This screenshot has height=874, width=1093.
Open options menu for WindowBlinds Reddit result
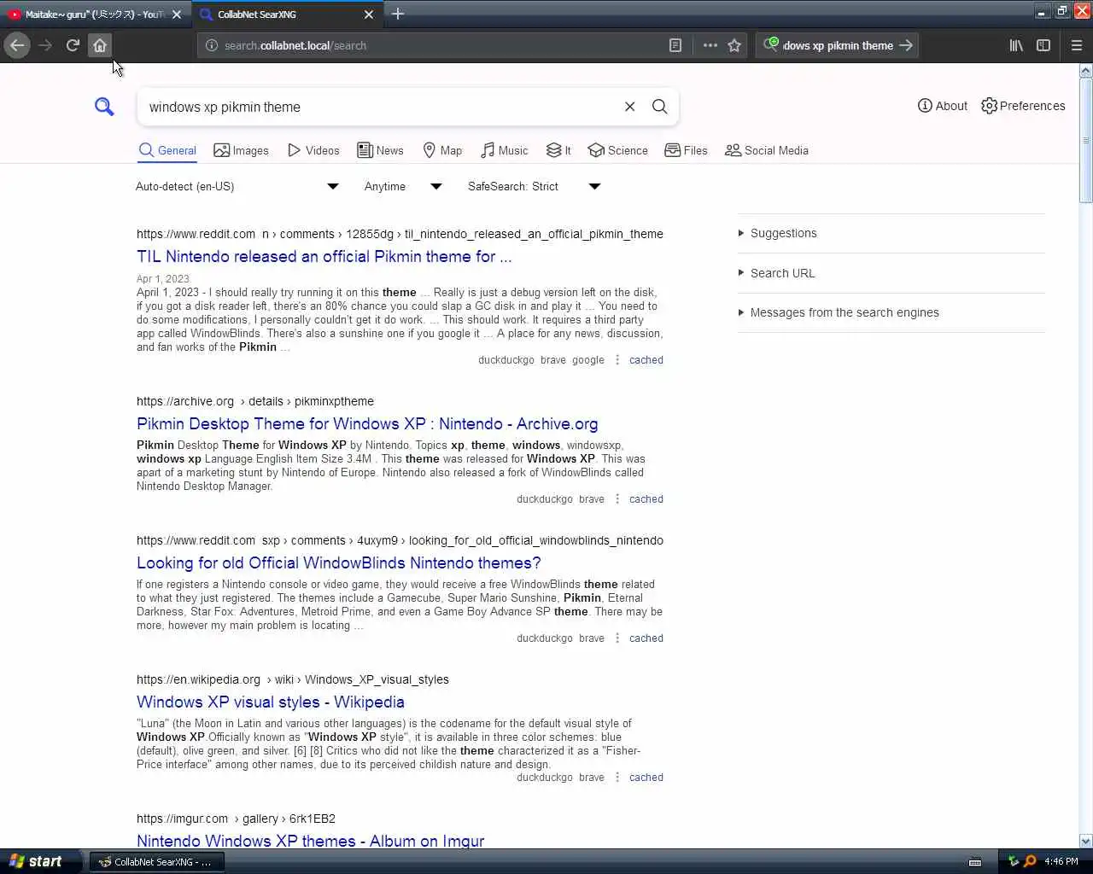617,638
